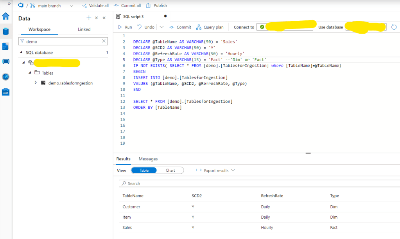Select the Integrate hub icon
Viewport: 400px width, 239px height.
coord(5,61)
